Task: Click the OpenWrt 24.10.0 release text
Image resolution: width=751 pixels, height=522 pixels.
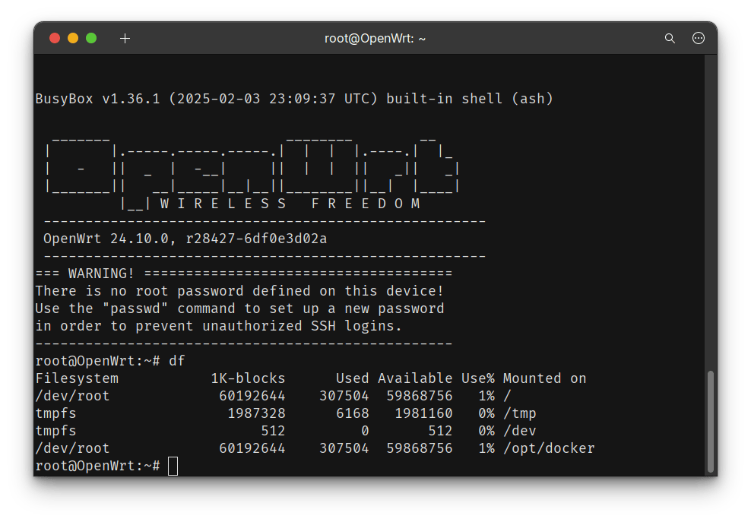Action: point(185,239)
